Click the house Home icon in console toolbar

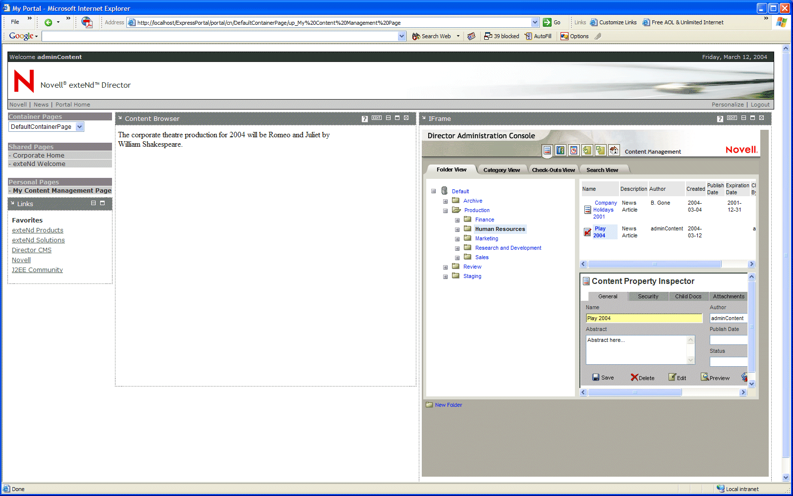614,150
